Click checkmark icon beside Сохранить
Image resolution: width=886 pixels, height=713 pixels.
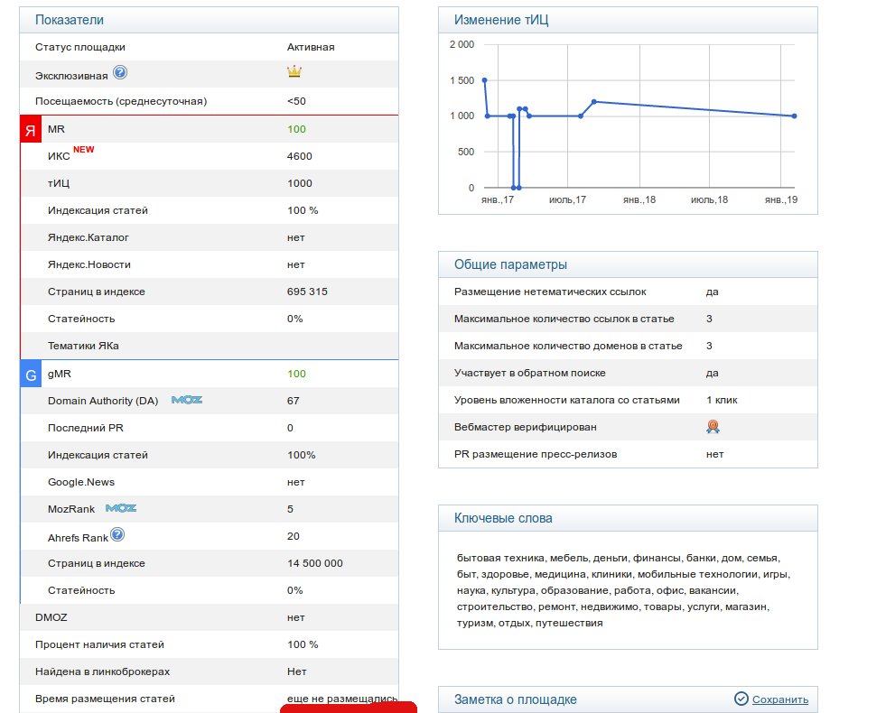741,699
